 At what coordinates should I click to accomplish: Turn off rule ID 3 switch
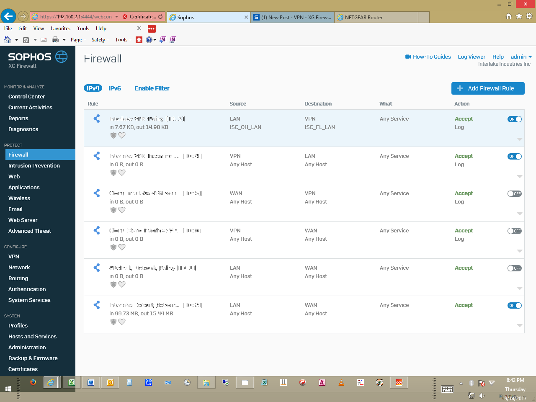tap(515, 119)
